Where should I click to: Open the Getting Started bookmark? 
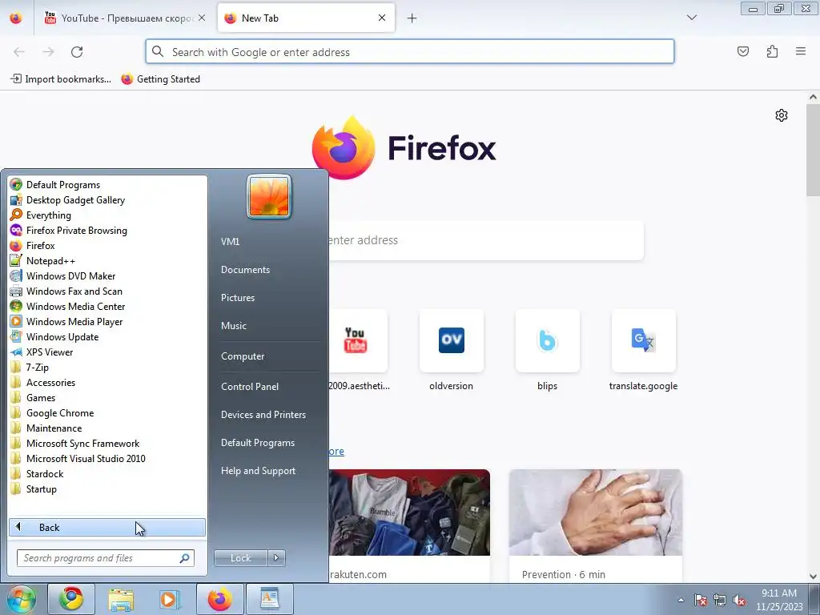click(x=160, y=79)
